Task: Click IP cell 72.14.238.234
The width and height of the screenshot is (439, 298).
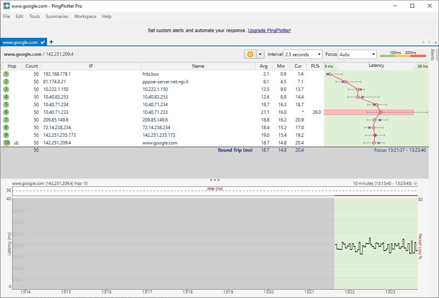Action: [57, 128]
